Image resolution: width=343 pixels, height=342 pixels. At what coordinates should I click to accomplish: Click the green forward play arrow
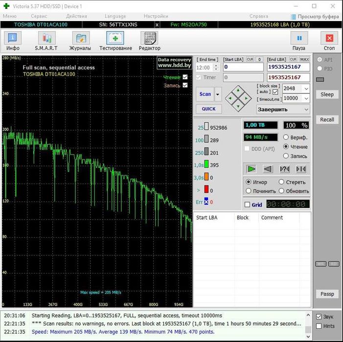click(x=252, y=169)
